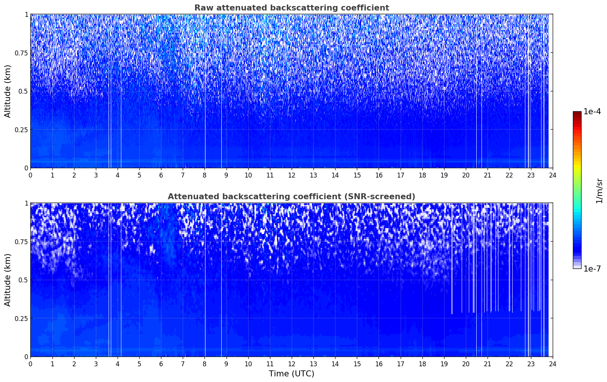This screenshot has height=382, width=607.
Task: Click altitude tick 1 on the raw plot
Action: tap(26, 15)
